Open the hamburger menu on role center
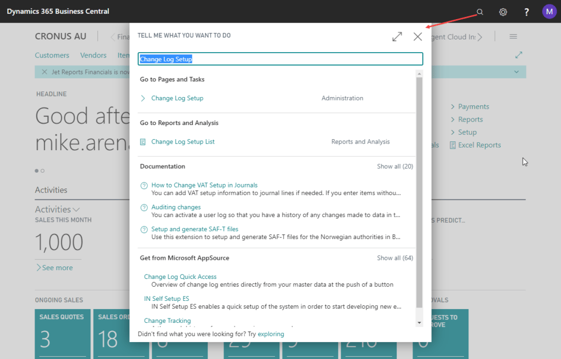Viewport: 561px width, 359px height. pyautogui.click(x=513, y=37)
